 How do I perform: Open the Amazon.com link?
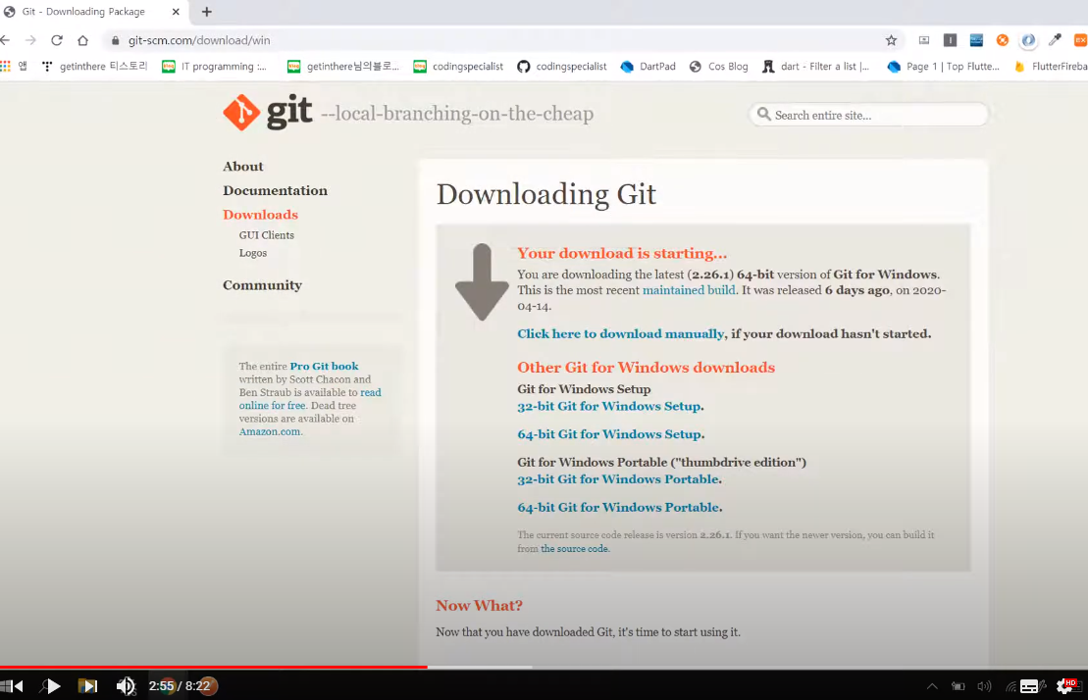click(x=270, y=431)
